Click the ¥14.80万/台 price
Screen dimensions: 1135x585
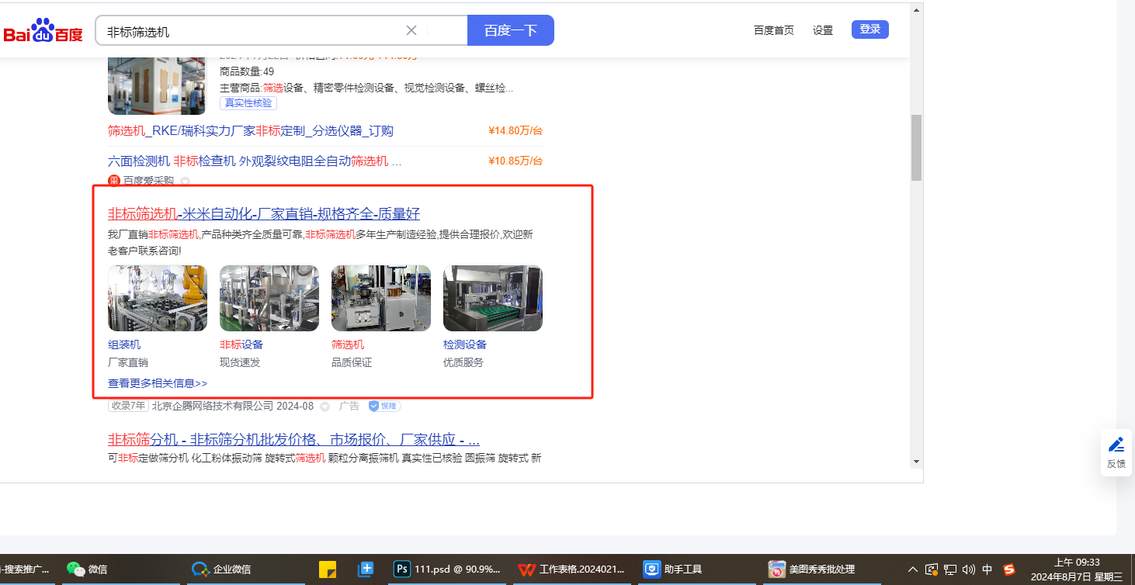(515, 131)
